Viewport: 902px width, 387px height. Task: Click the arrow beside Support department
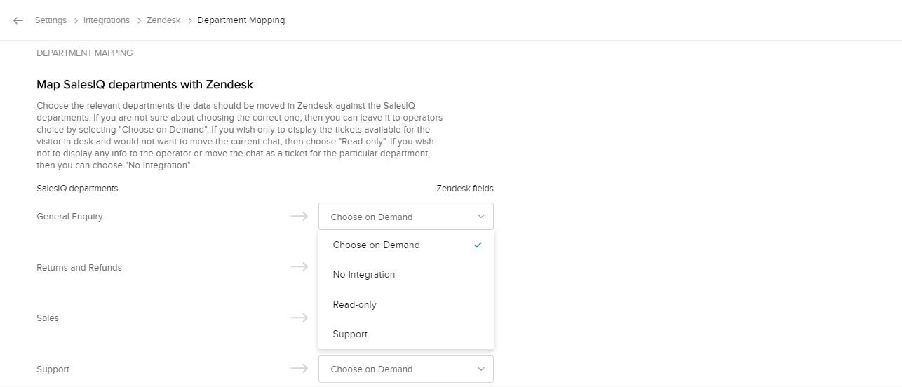coord(299,369)
